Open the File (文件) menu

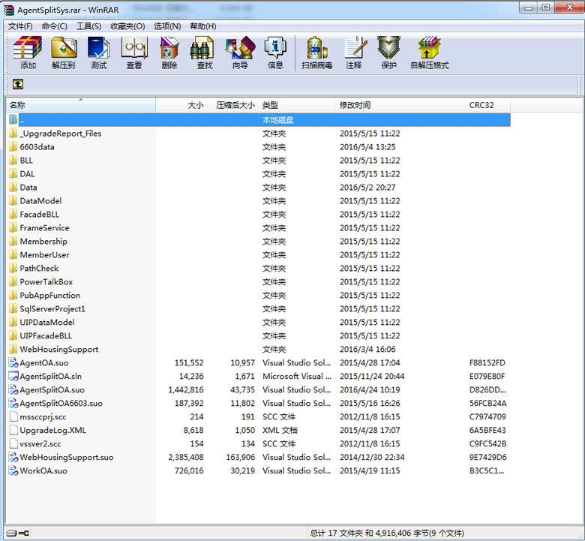pos(20,26)
